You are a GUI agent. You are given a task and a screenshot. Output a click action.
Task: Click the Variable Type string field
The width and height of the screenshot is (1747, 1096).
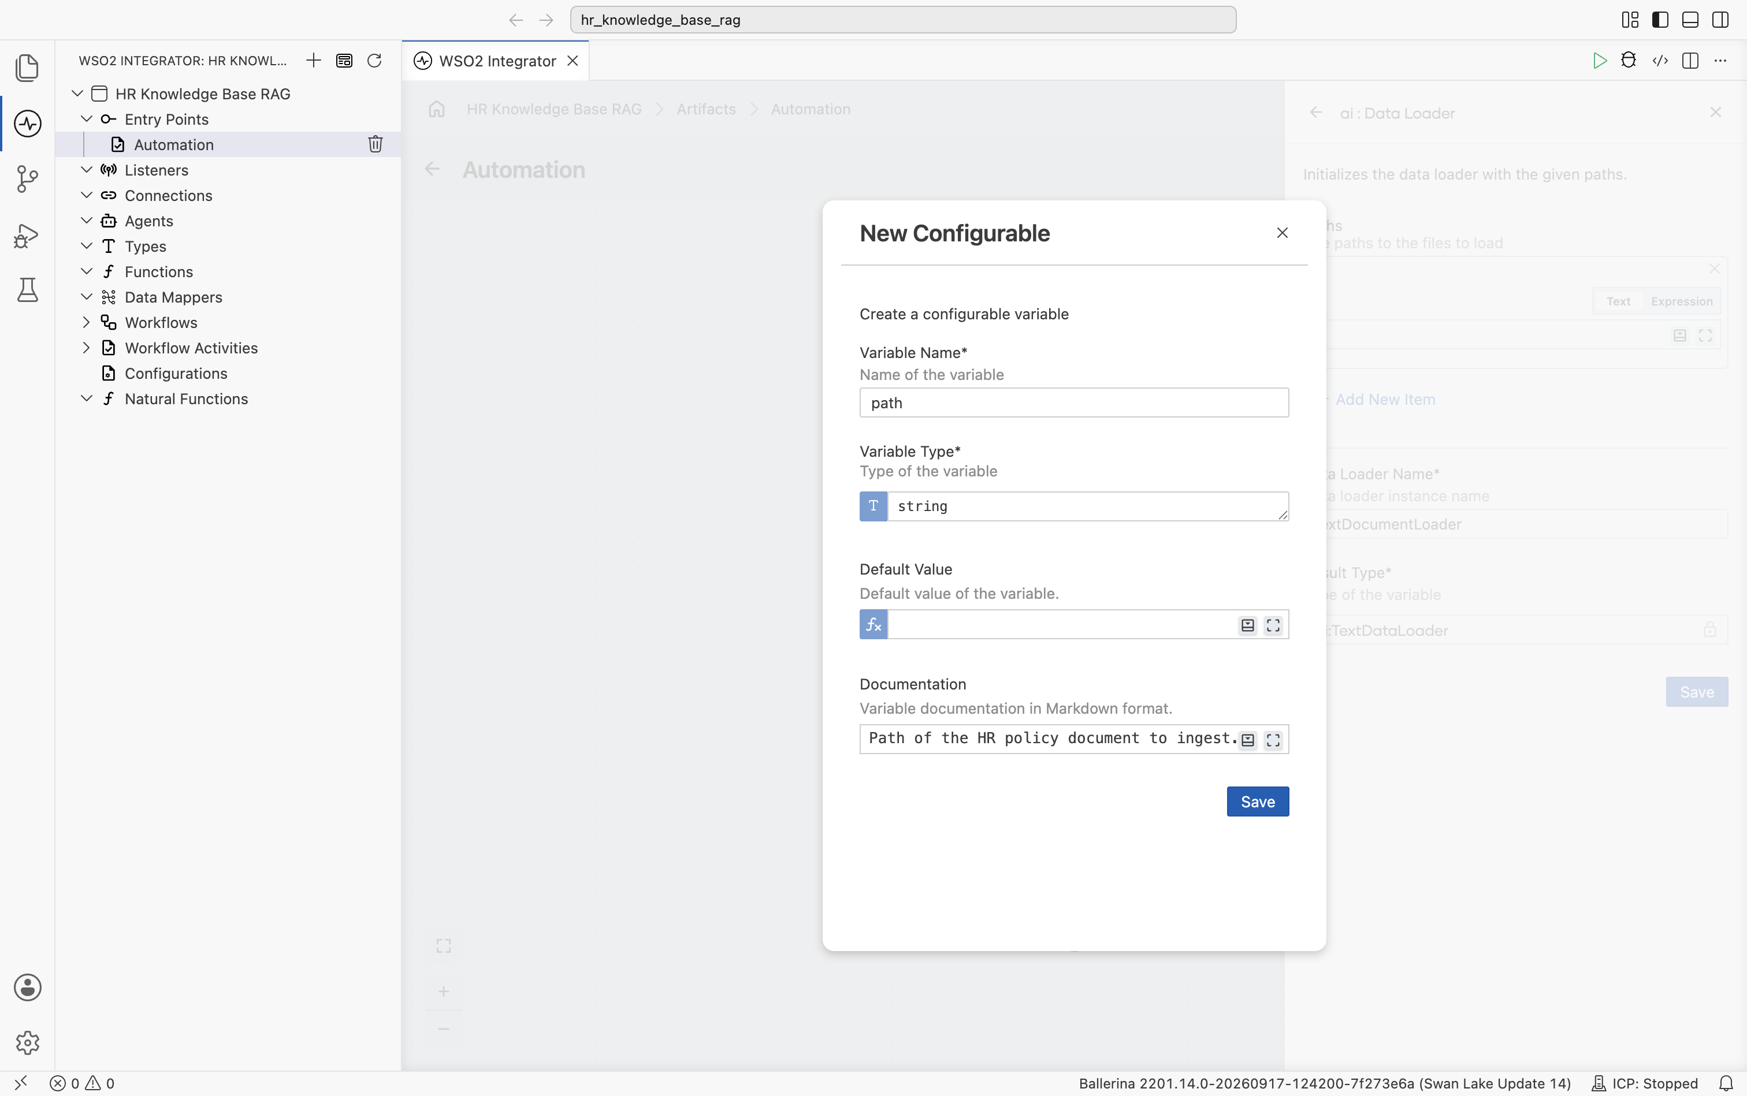pos(1088,506)
